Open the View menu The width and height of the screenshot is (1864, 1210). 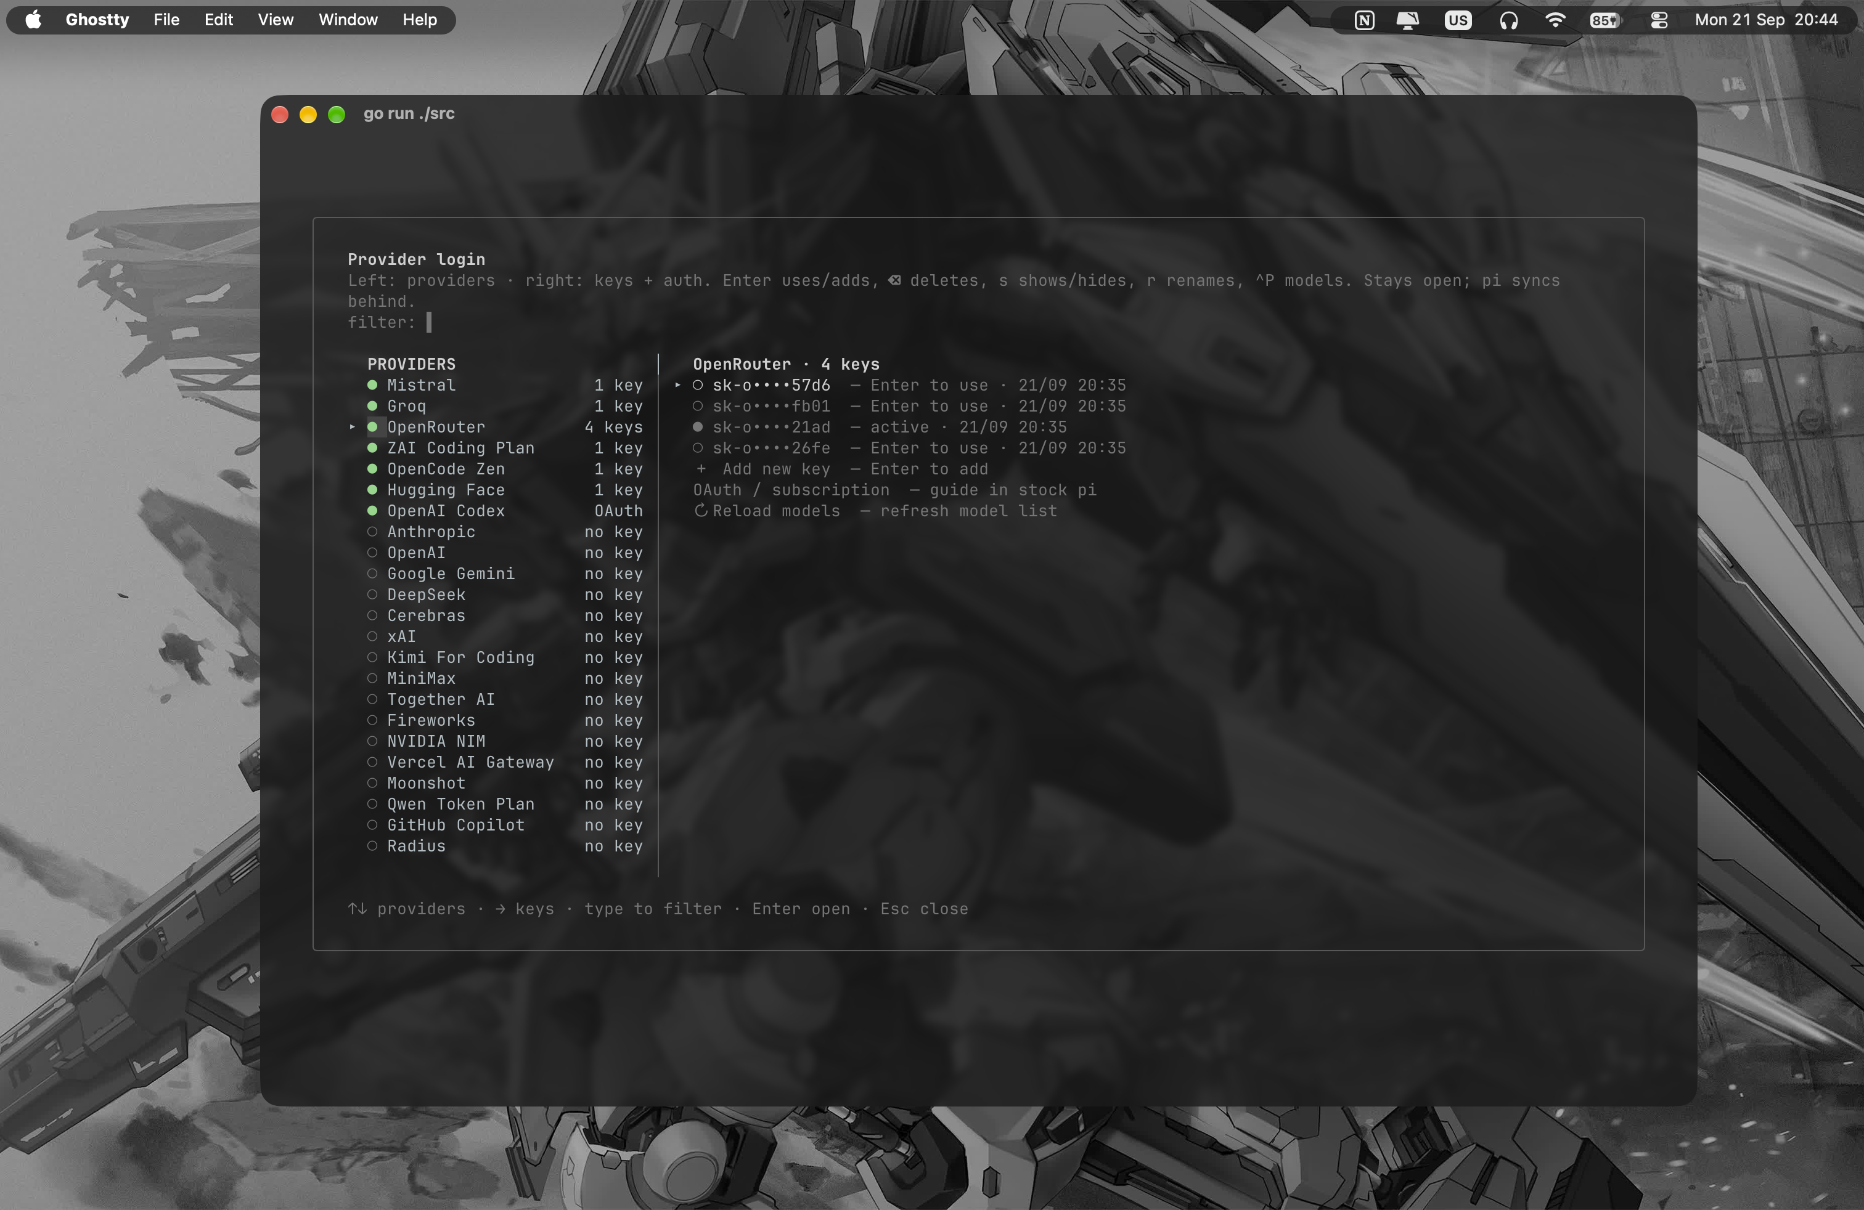(276, 20)
